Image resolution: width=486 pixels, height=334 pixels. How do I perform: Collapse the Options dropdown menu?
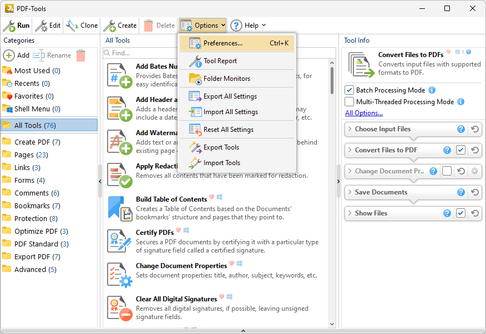(202, 25)
